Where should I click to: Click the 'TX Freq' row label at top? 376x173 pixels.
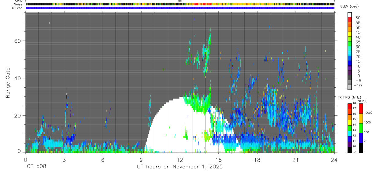coord(17,8)
